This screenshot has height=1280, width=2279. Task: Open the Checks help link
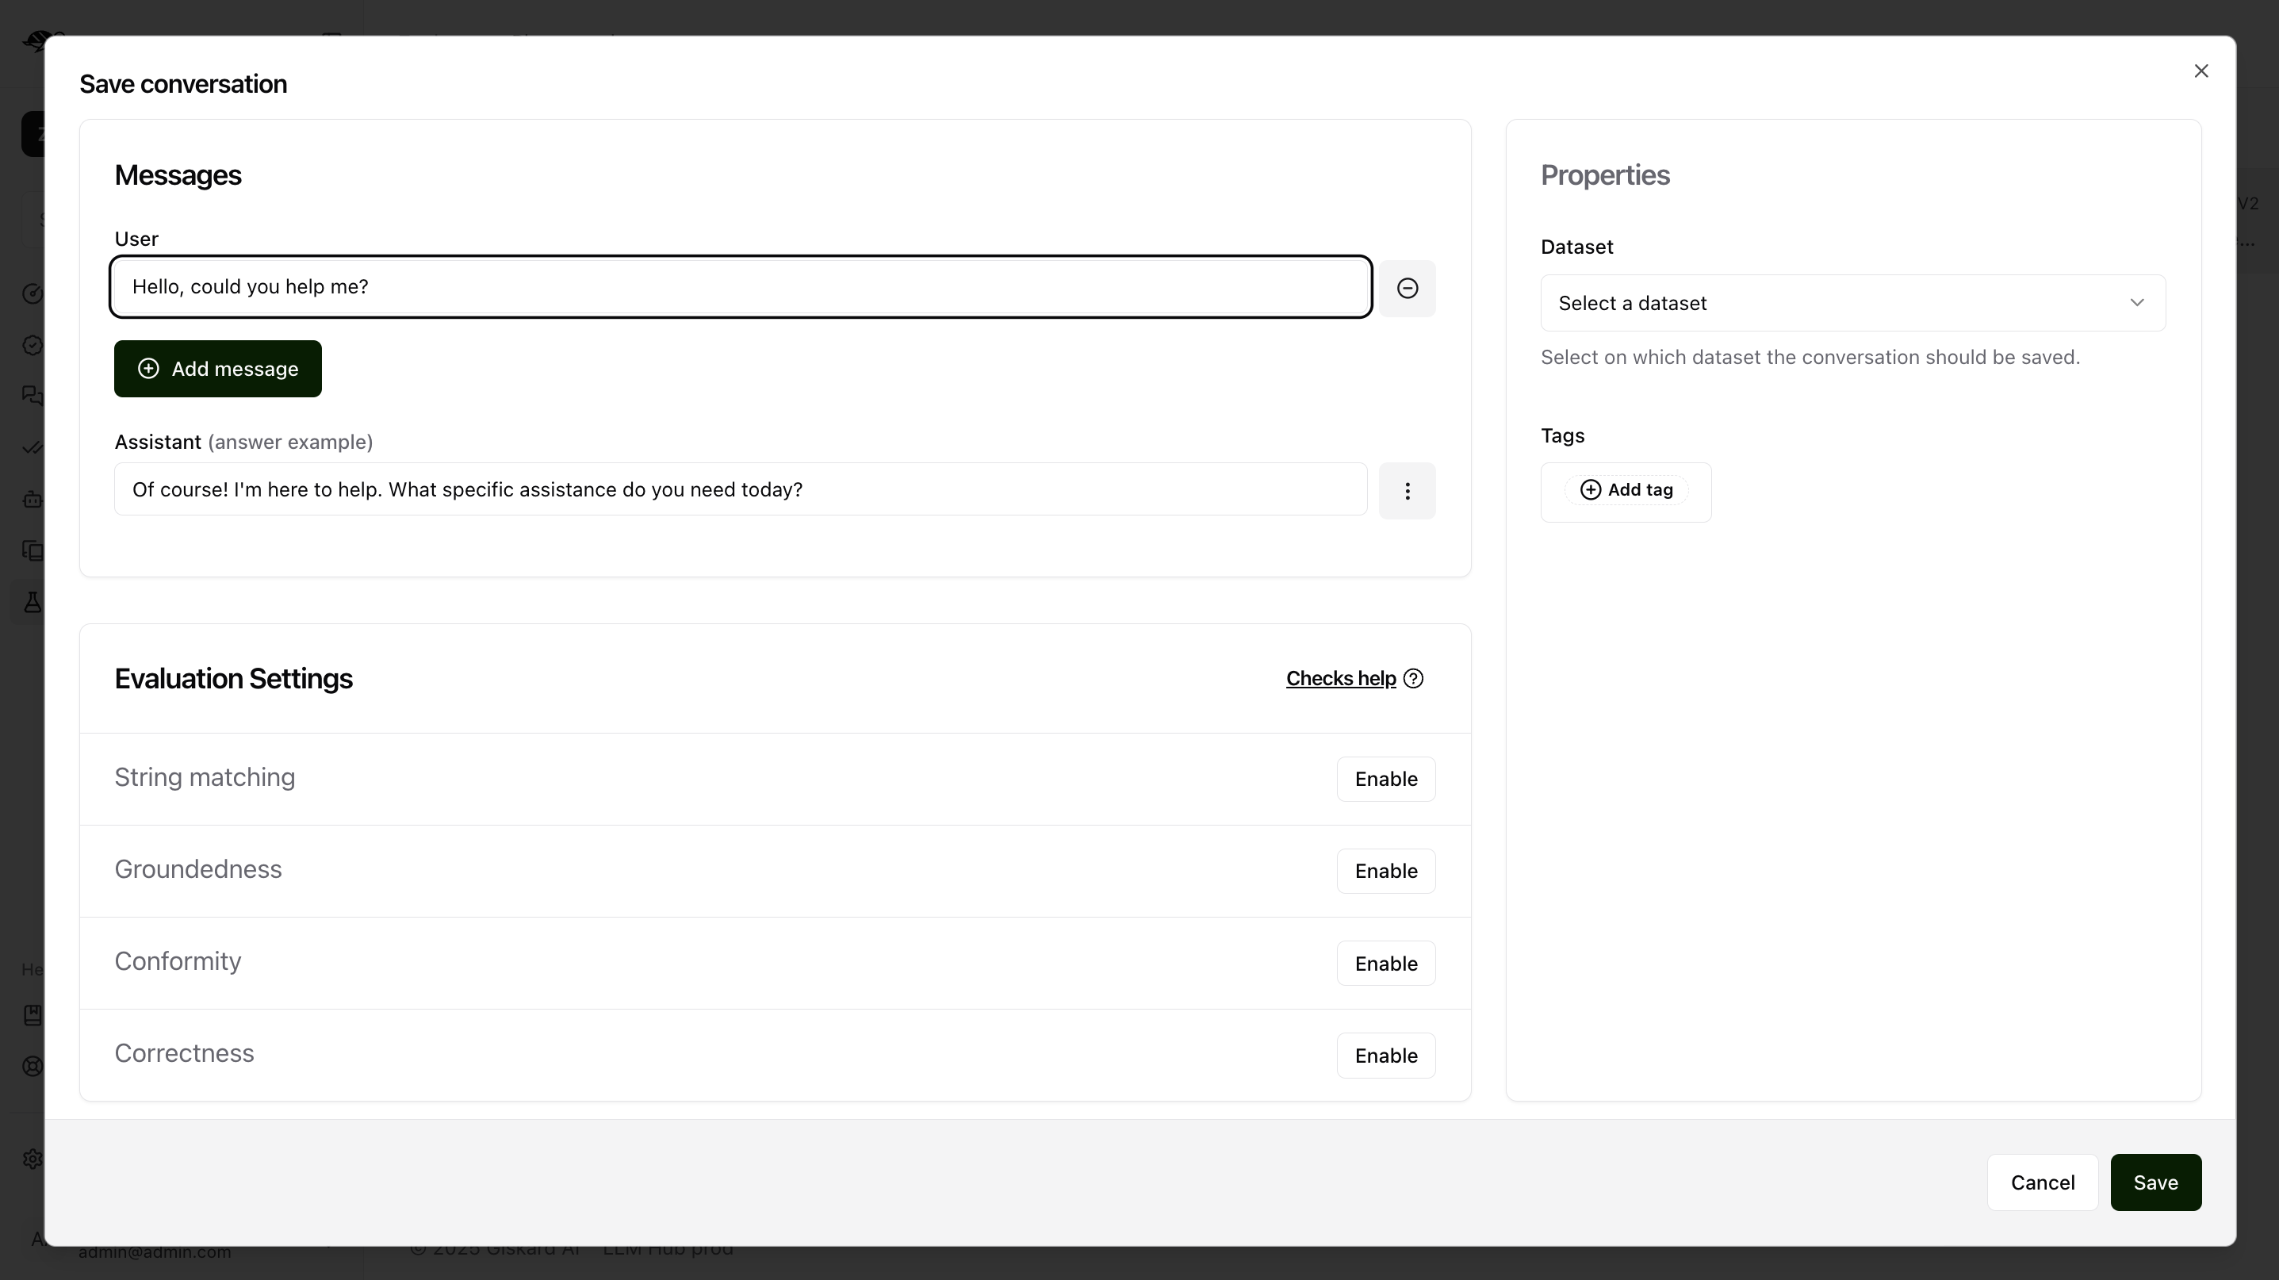(x=1340, y=679)
